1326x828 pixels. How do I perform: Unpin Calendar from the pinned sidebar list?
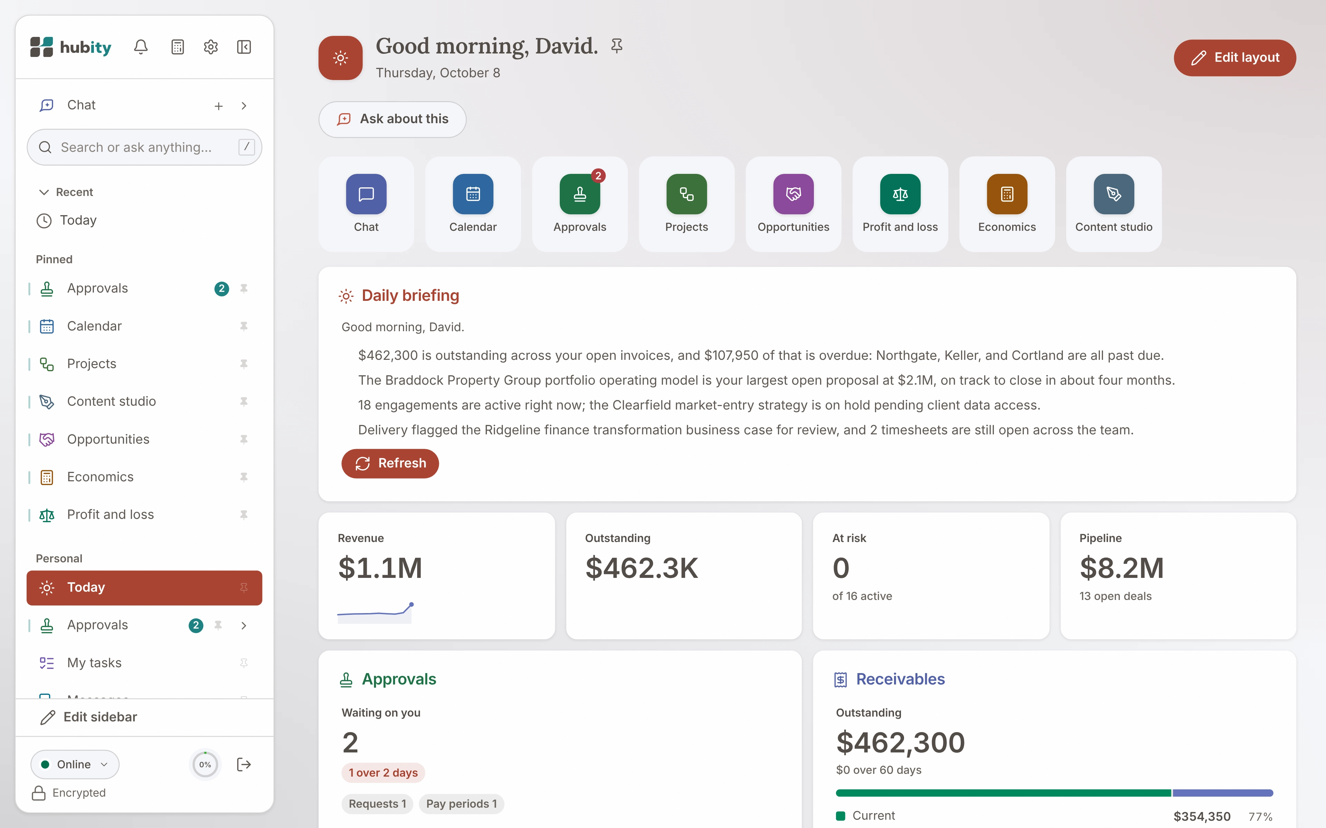click(244, 326)
